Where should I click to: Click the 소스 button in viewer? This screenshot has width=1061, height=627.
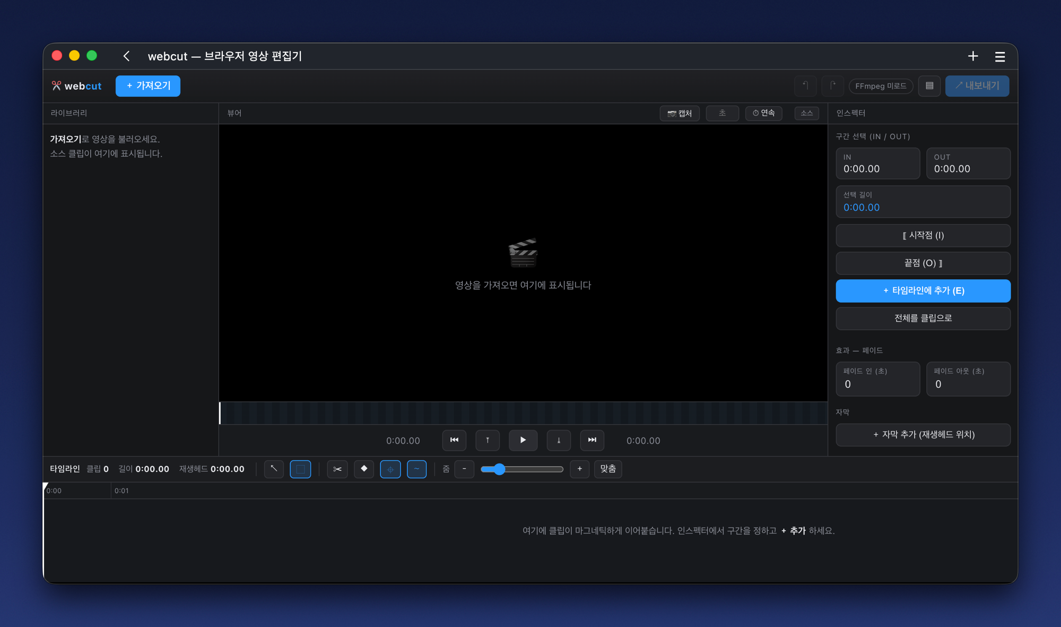(807, 113)
